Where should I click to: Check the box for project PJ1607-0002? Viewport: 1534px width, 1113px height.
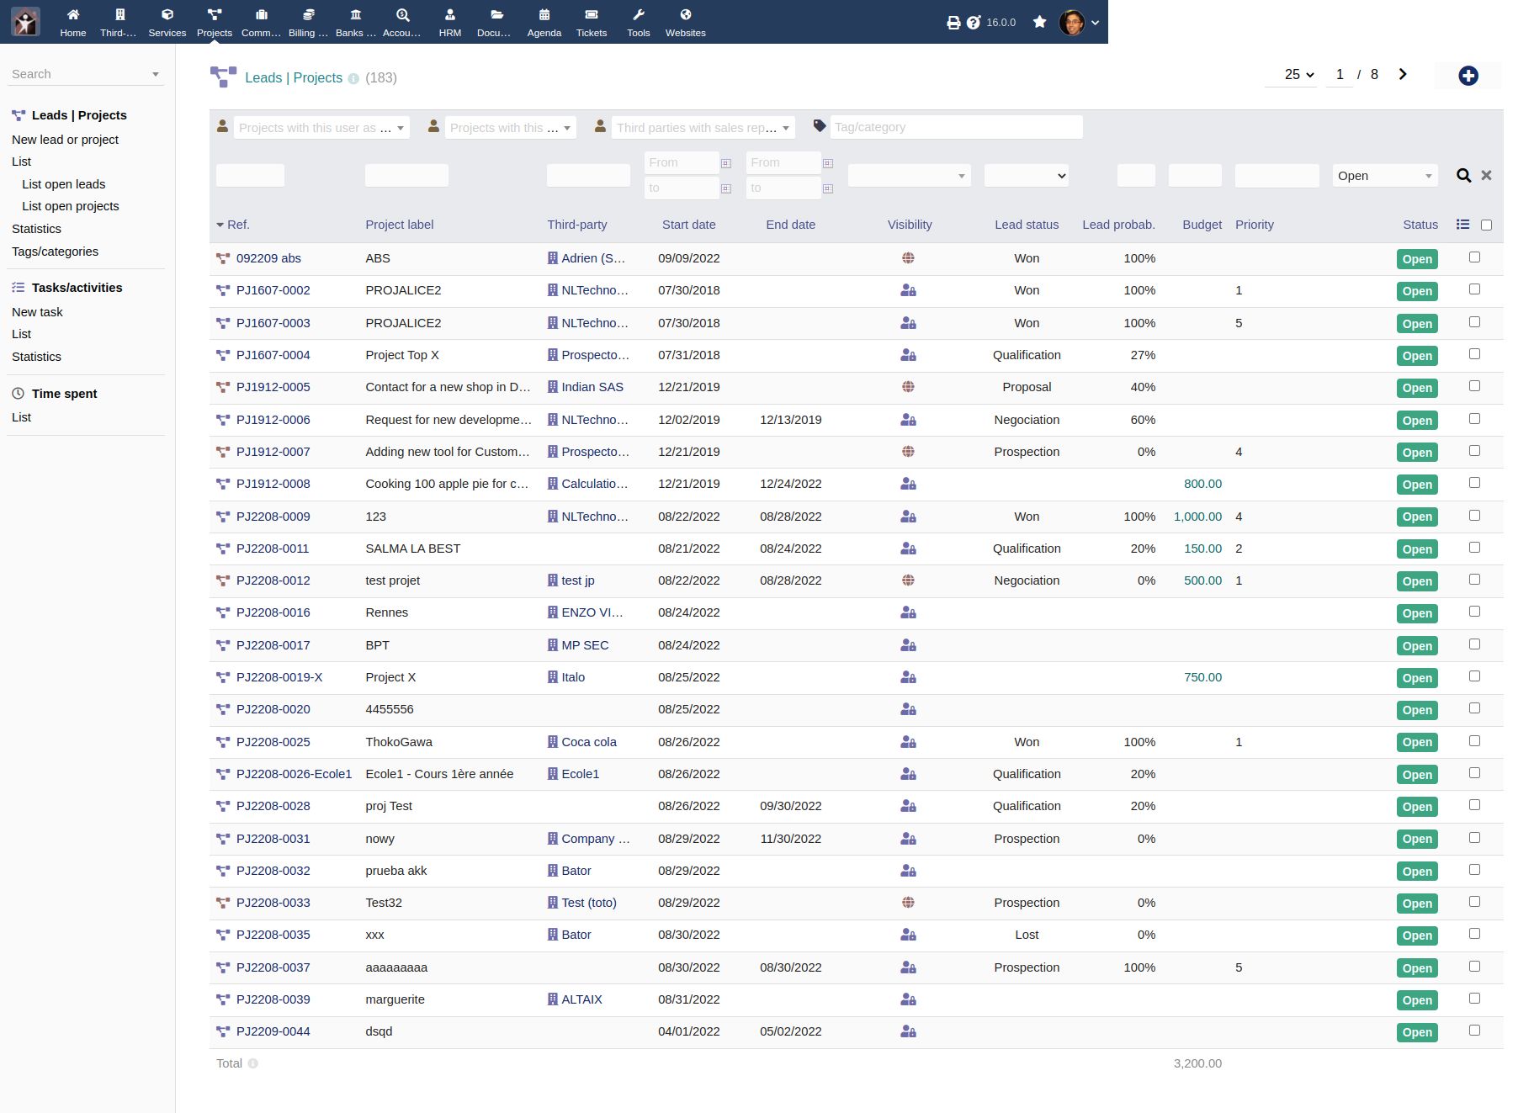(1474, 289)
